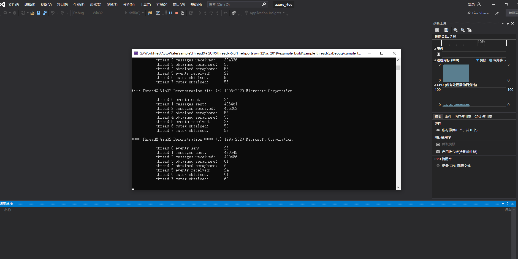Screen dimensions: 518x259
Task: Click the Step Into icon
Action: [x=205, y=13]
